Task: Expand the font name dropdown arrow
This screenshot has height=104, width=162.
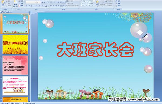Action: (35, 2)
